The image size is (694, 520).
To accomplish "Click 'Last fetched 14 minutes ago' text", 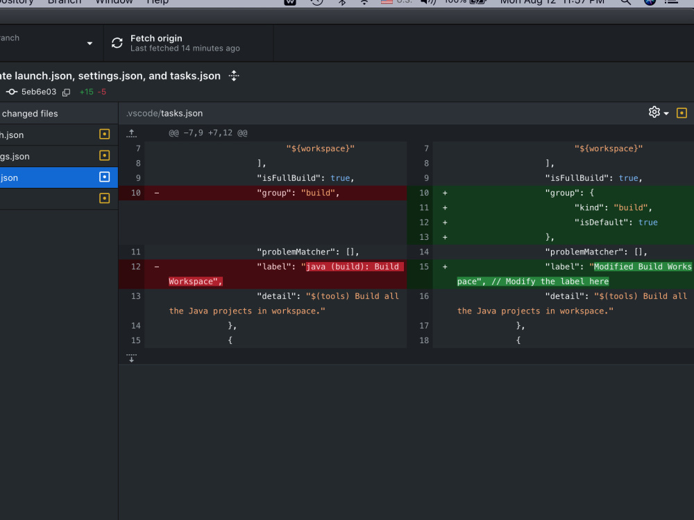I will pyautogui.click(x=185, y=49).
